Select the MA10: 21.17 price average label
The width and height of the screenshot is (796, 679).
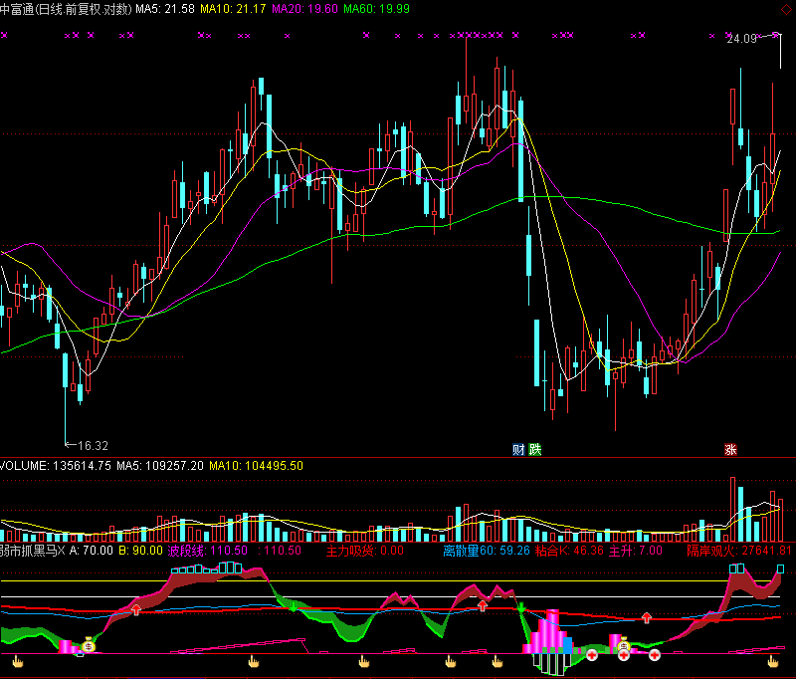coord(233,9)
